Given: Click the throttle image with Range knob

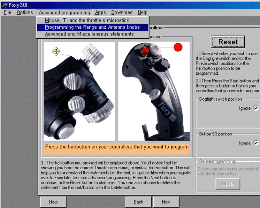Looking at the screenshot, I should (79, 91).
